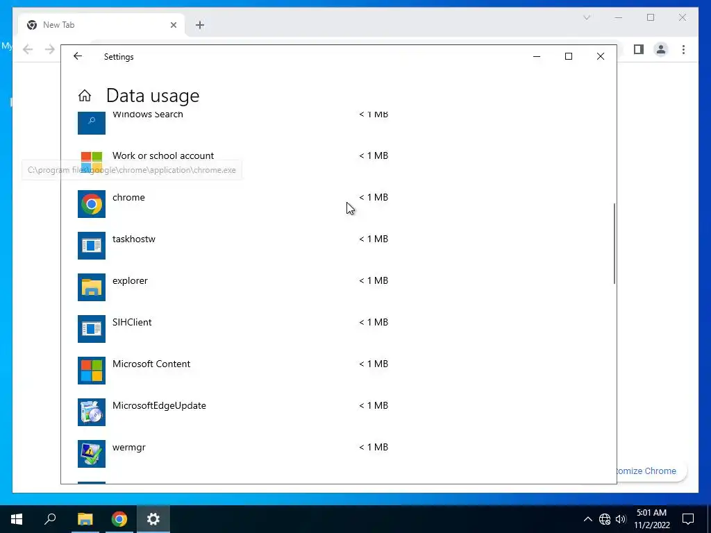Open a new Chrome tab with plus

tap(200, 25)
